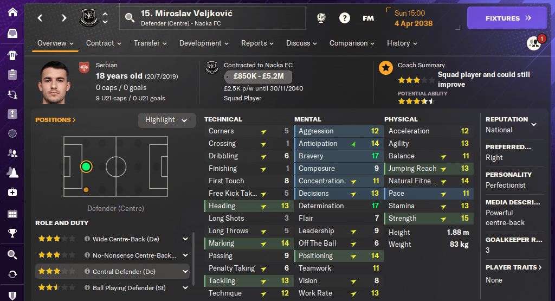Expand the Reputation panel chevron
Image resolution: width=555 pixels, height=301 pixels.
(x=534, y=124)
